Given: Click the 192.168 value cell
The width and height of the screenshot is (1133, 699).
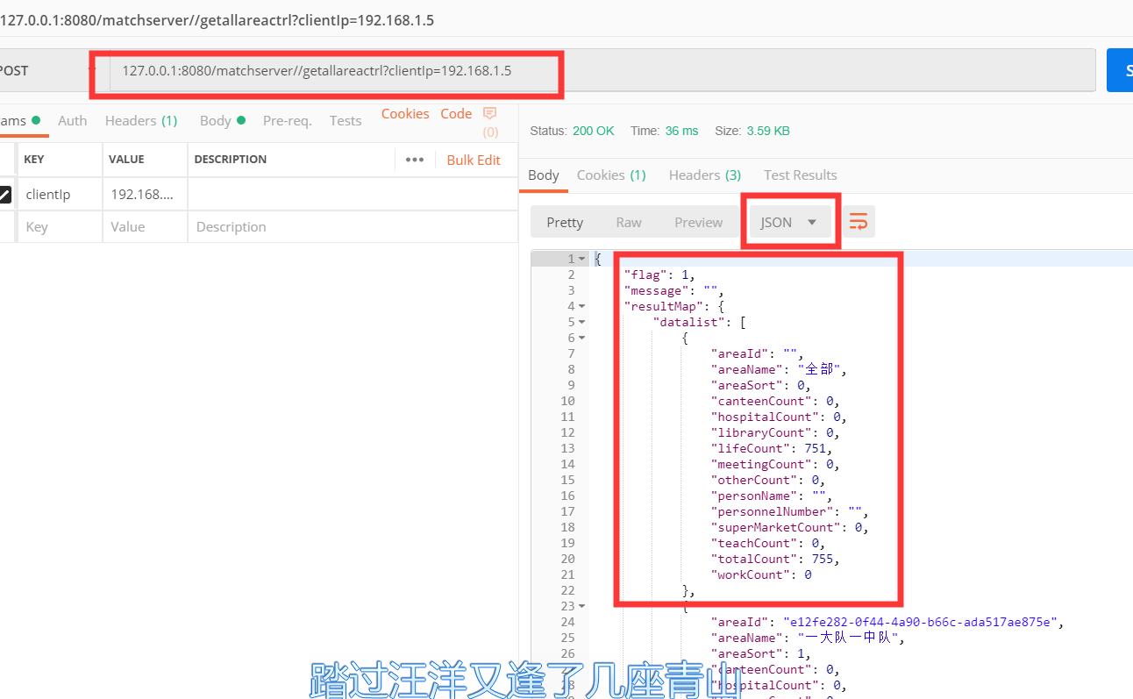Looking at the screenshot, I should click(144, 195).
